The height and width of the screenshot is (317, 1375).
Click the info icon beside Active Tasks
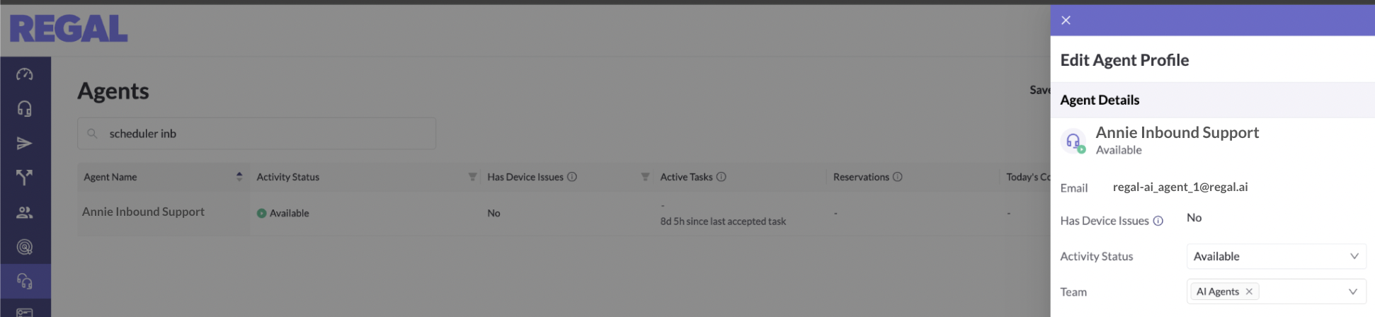pyautogui.click(x=721, y=177)
